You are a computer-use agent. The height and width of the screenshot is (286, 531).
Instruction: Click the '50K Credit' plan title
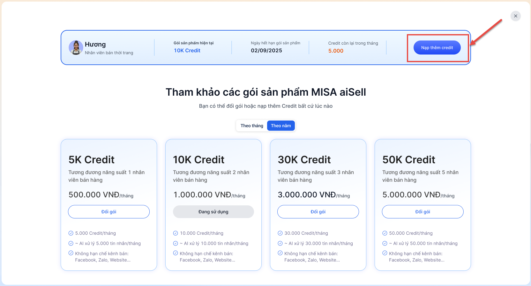pyautogui.click(x=409, y=159)
